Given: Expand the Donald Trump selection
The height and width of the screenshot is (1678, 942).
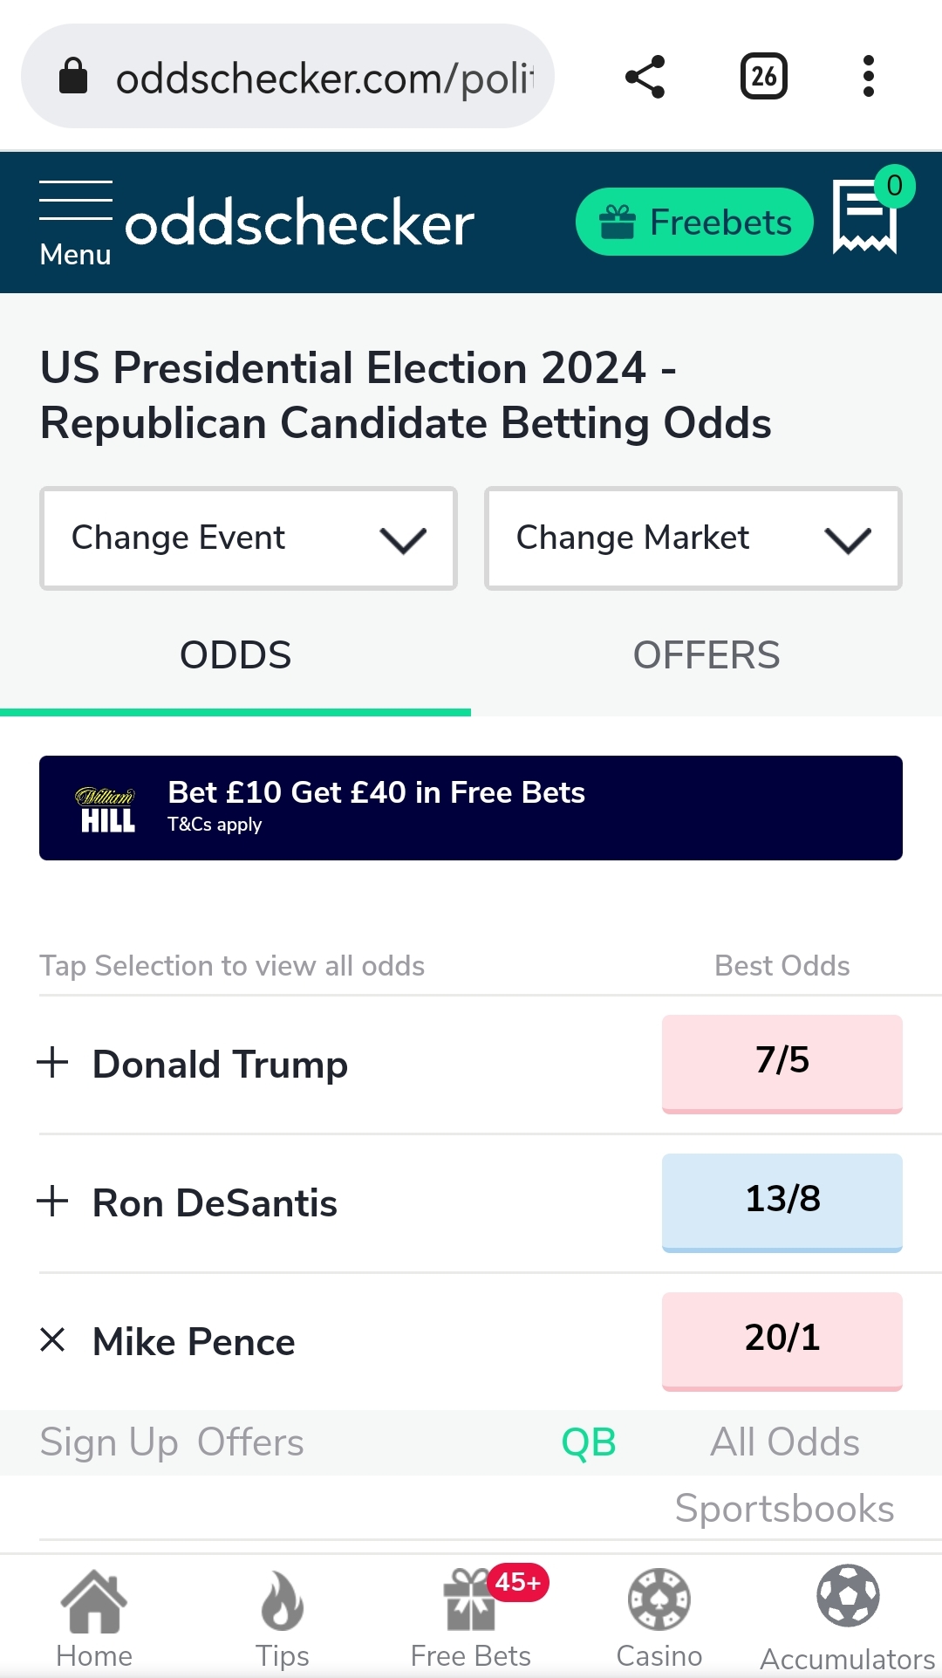Looking at the screenshot, I should (x=52, y=1063).
